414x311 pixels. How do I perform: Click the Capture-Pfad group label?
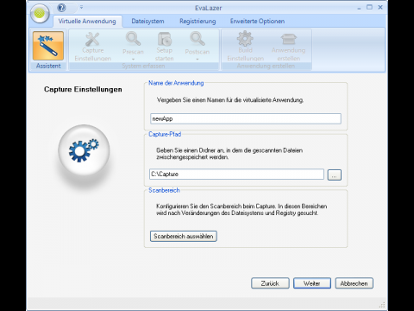[165, 134]
